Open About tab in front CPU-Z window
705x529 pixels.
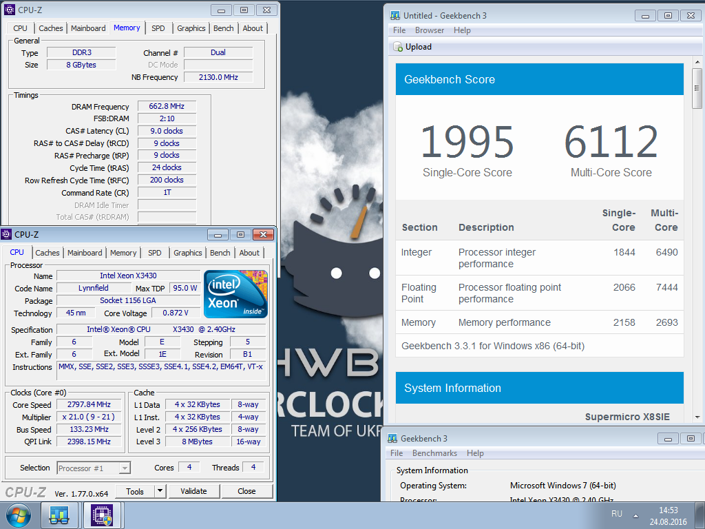pyautogui.click(x=249, y=253)
